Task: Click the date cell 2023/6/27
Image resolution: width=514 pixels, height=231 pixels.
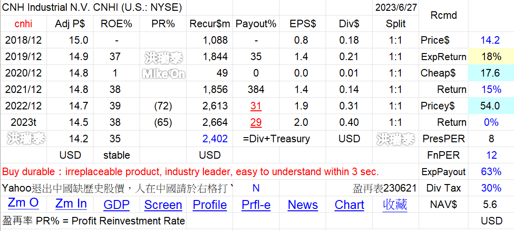Action: click(x=396, y=7)
